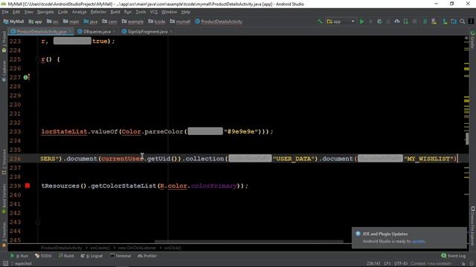Image resolution: width=476 pixels, height=267 pixels.
Task: Toggle the red breakpoint on line 239
Action: point(28,185)
